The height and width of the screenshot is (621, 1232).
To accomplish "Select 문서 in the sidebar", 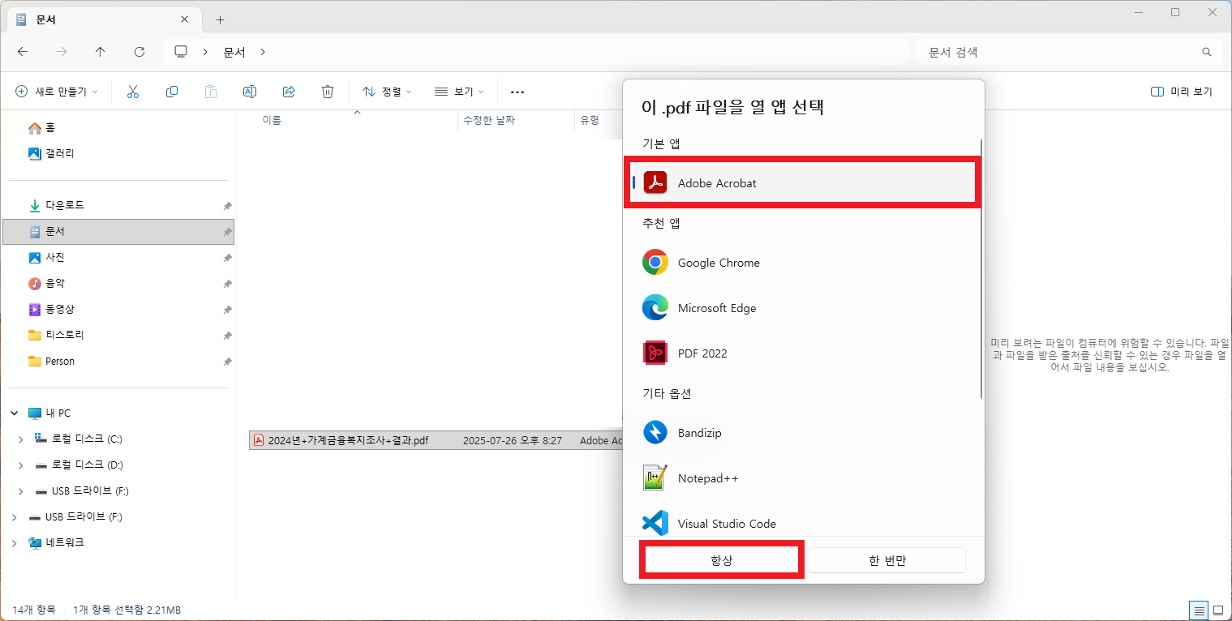I will click(118, 231).
